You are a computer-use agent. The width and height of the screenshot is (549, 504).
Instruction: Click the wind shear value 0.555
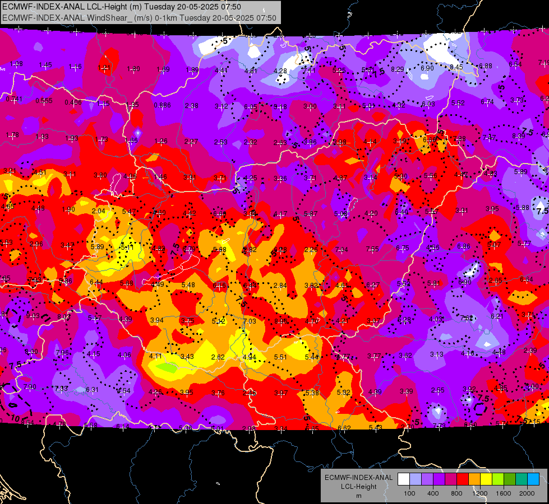tap(44, 101)
